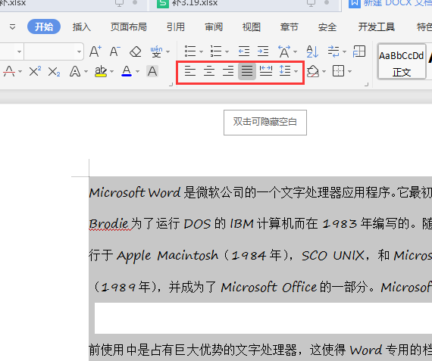Toggle show/hide paragraph marks
The image size is (432, 361).
click(x=333, y=51)
